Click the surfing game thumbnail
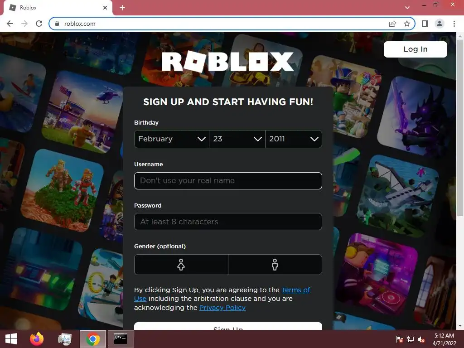 click(x=21, y=92)
